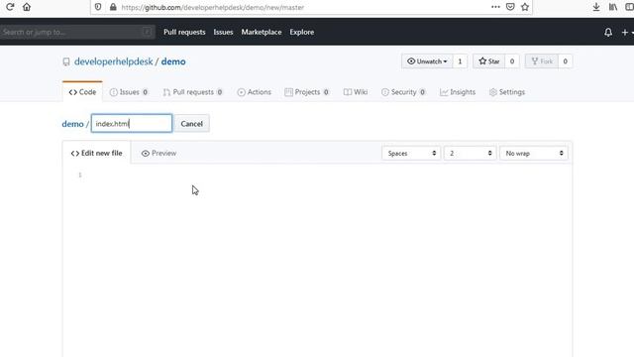Open the plus create-new menu in header

[x=627, y=32]
